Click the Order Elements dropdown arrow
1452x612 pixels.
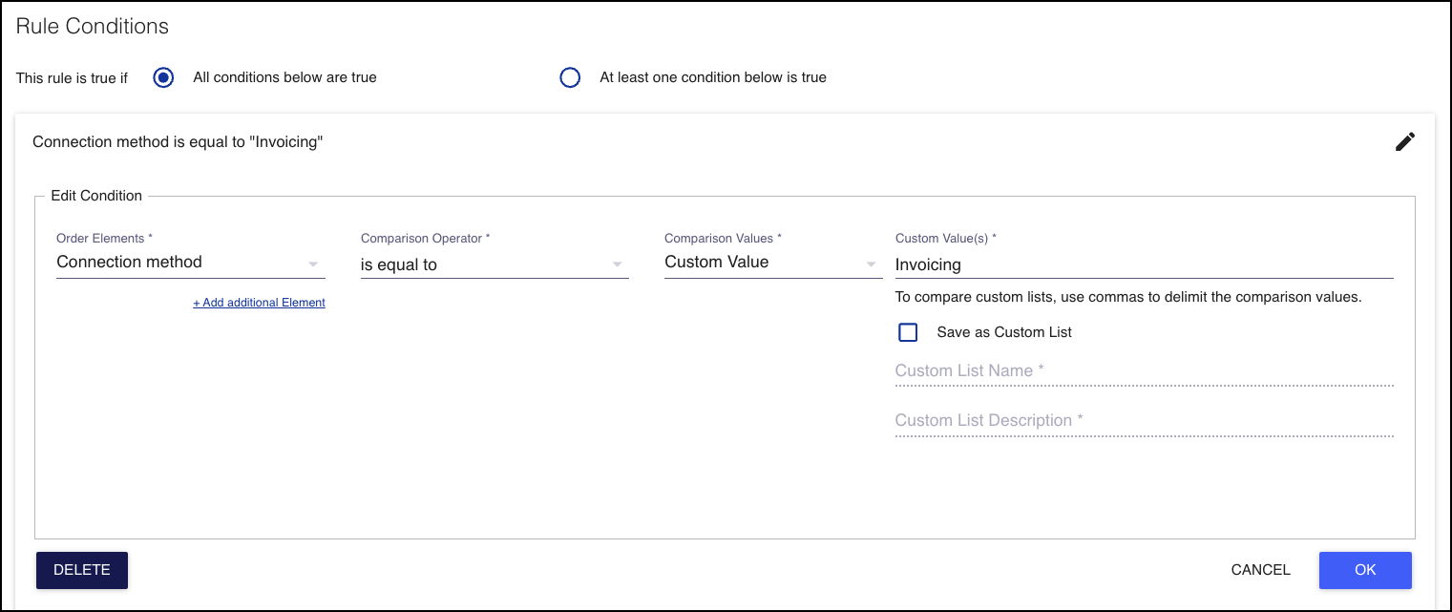pos(313,264)
